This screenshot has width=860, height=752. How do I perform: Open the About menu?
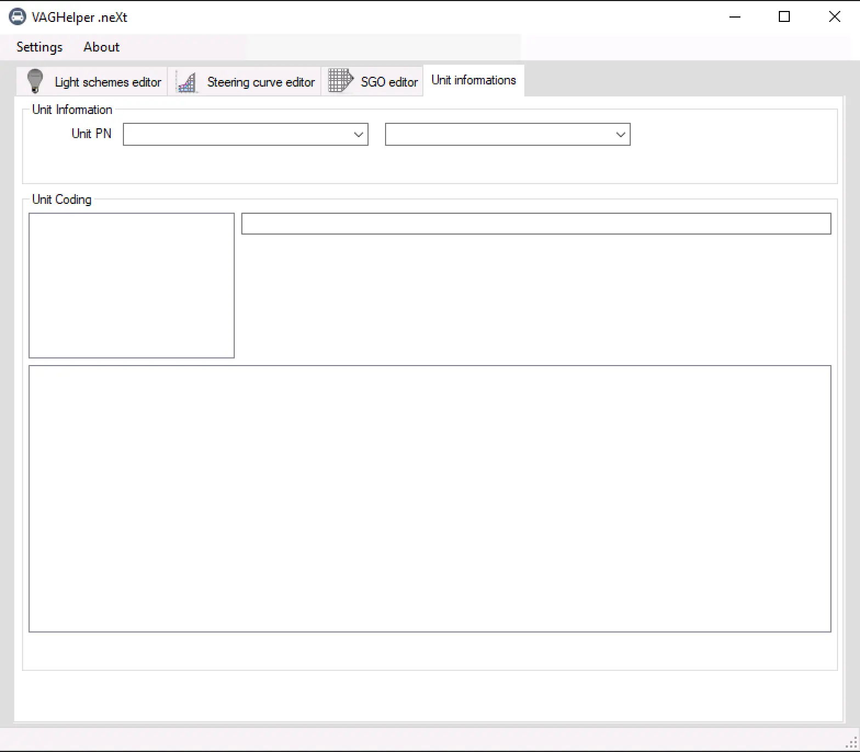click(101, 47)
